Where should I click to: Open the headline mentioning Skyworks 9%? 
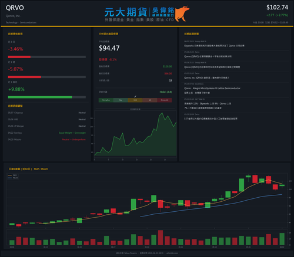tap(208, 106)
